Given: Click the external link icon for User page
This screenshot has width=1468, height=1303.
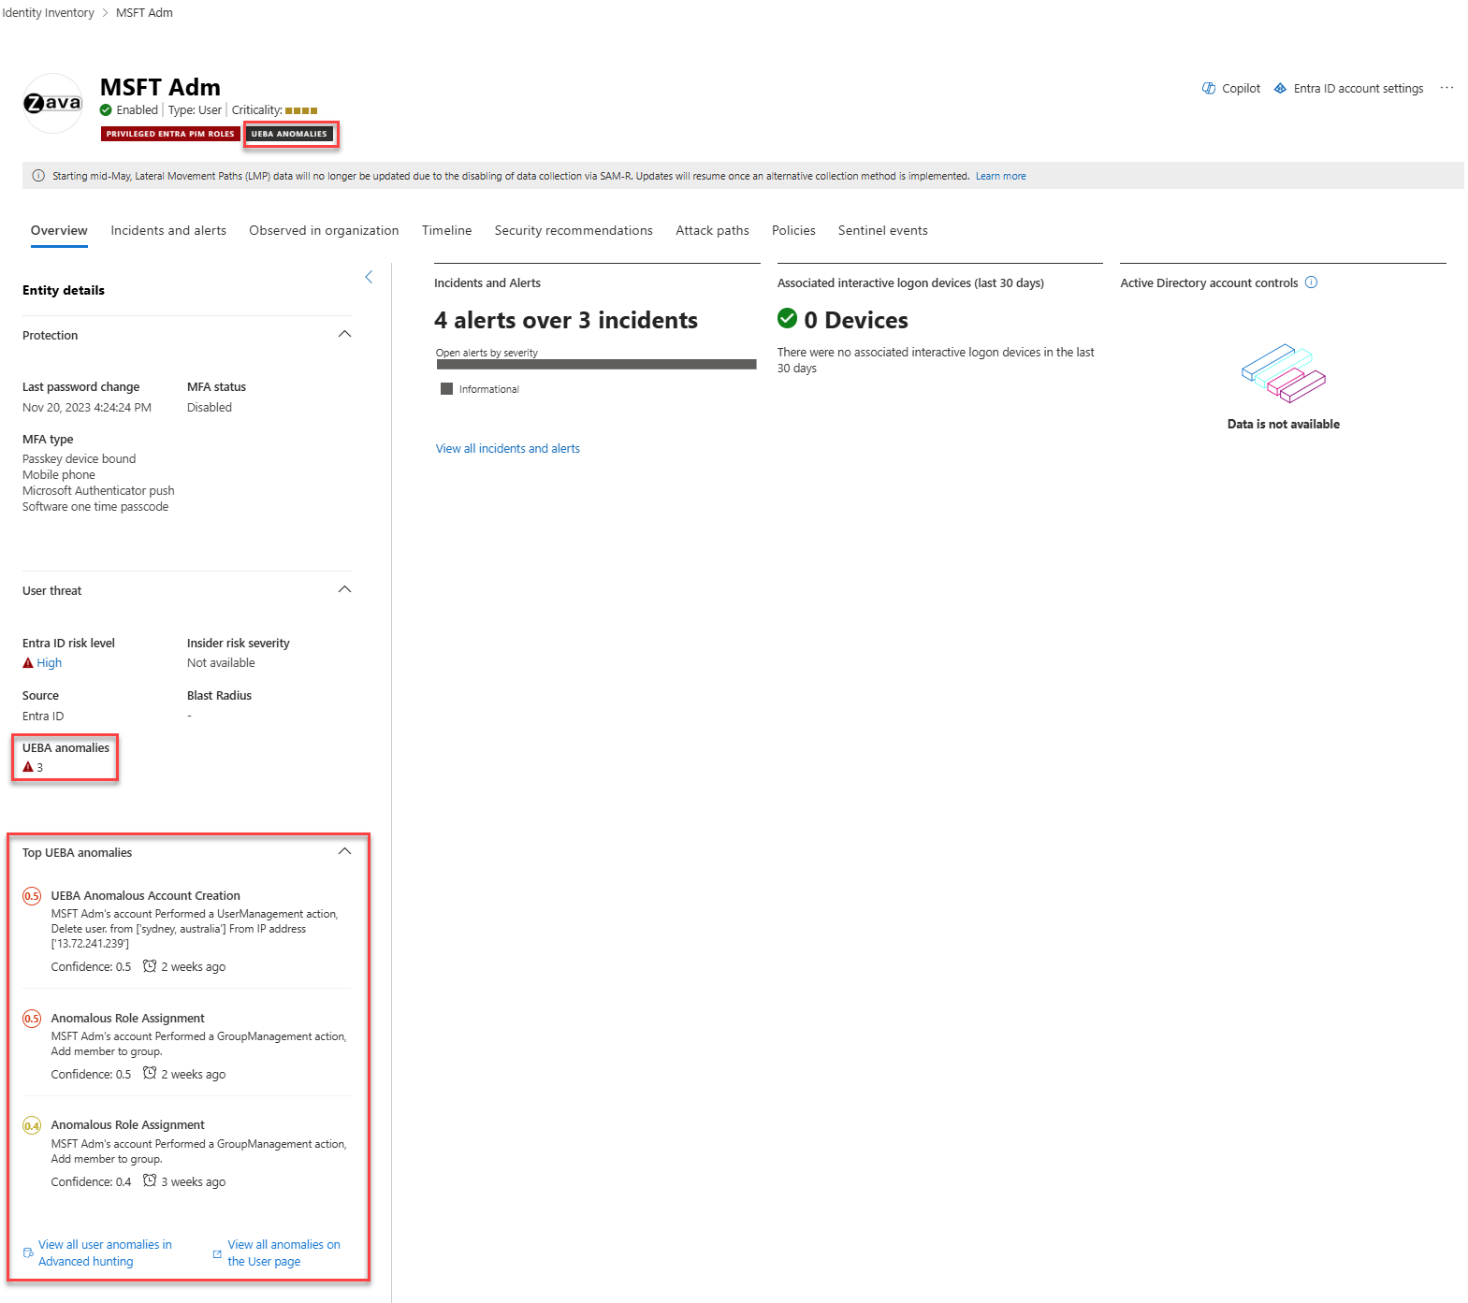Looking at the screenshot, I should [217, 1253].
